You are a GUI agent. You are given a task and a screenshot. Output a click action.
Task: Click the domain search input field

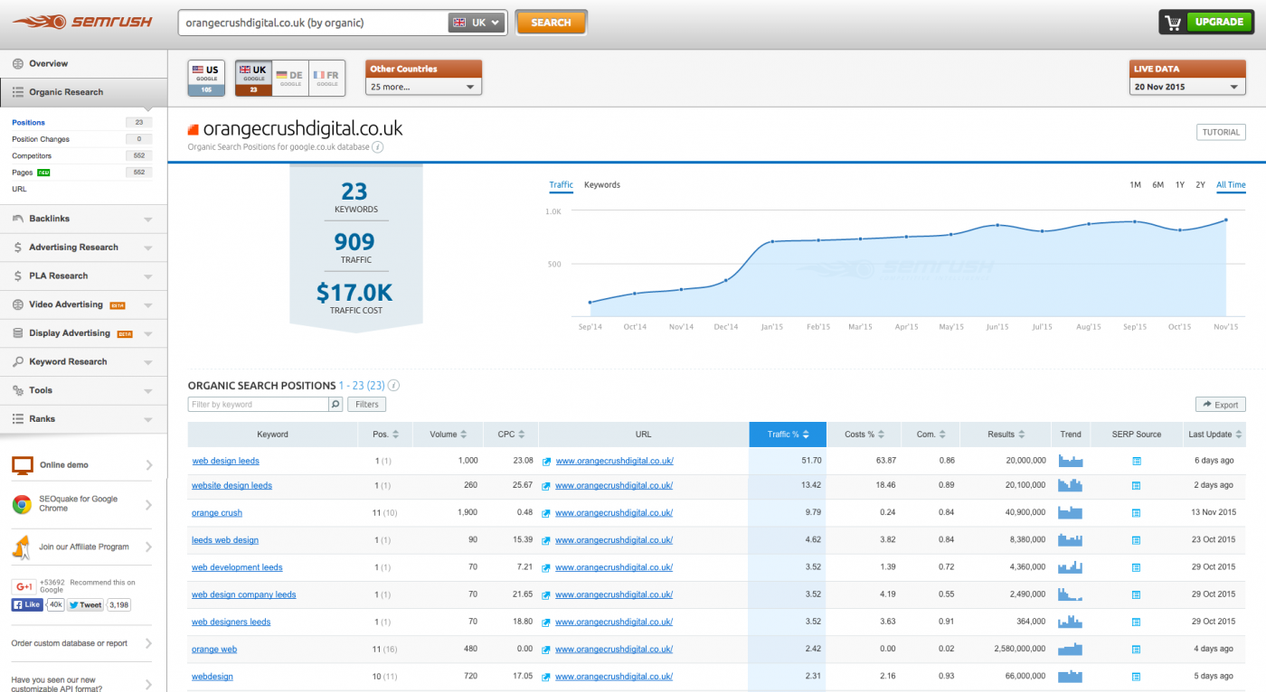tap(313, 23)
